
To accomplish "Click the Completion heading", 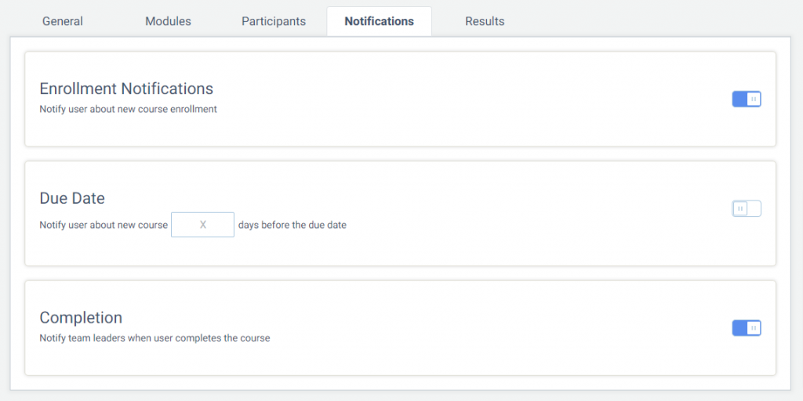I will (81, 318).
